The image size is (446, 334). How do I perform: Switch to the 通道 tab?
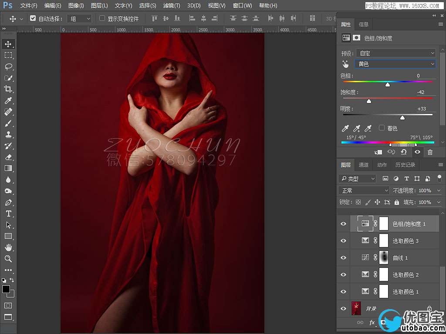click(x=364, y=165)
